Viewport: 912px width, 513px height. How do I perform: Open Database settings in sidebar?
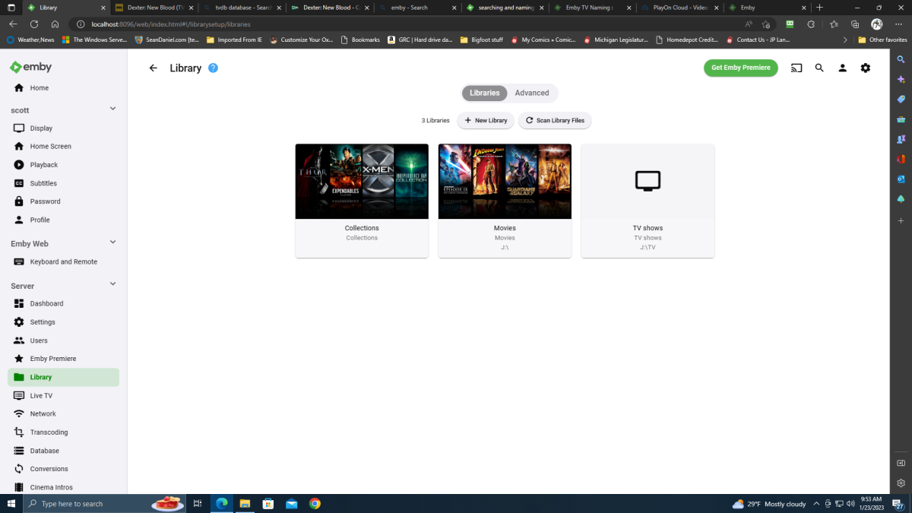64,451
